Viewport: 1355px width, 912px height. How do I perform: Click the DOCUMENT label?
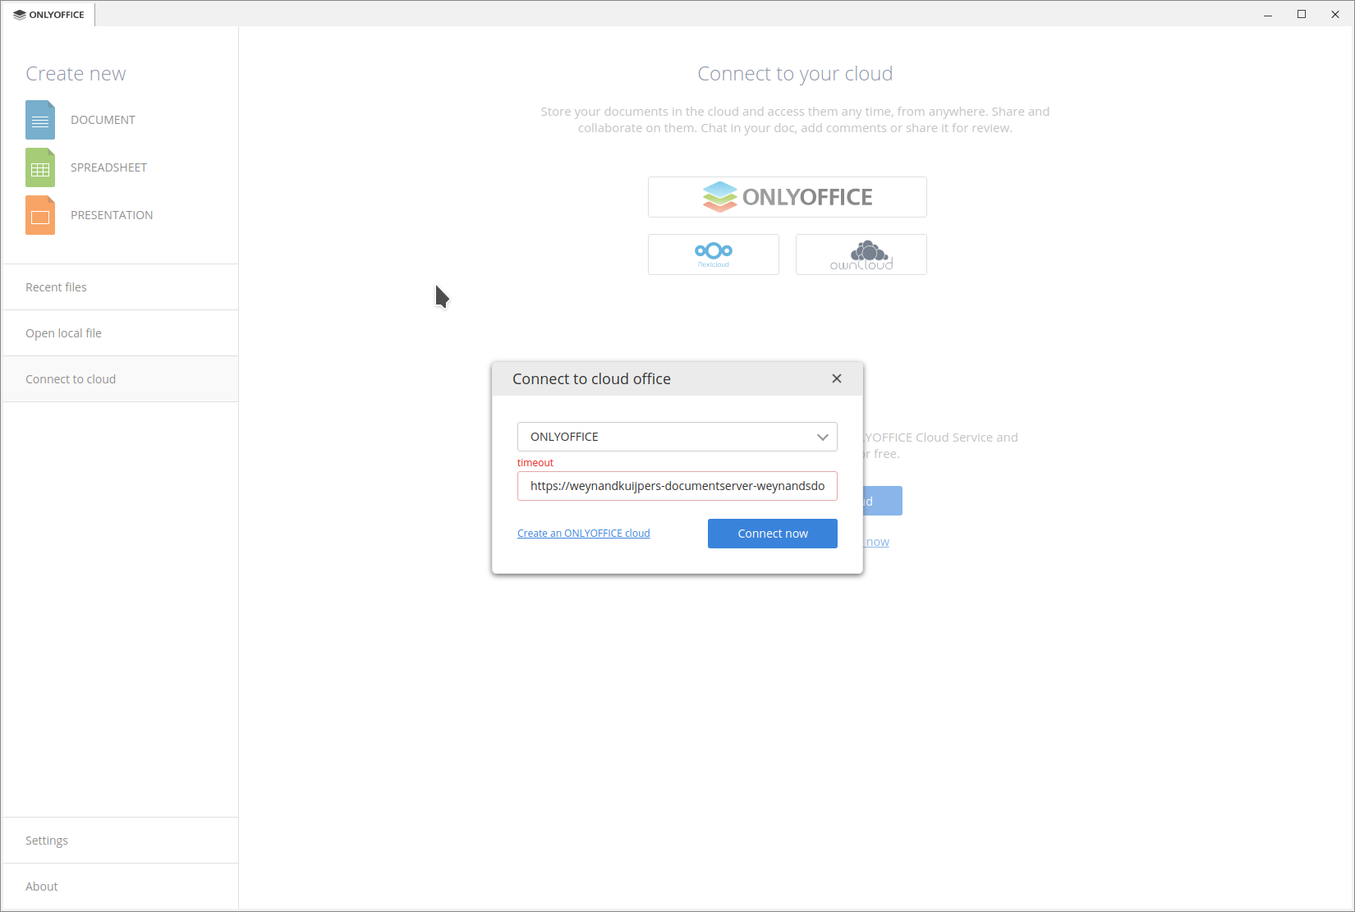coord(103,120)
